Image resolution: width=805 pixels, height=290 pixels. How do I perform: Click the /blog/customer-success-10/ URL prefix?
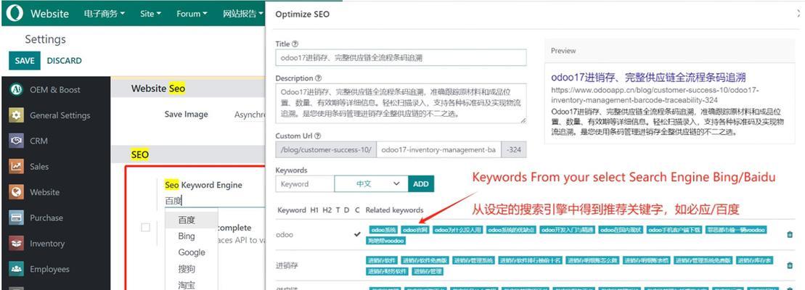tap(326, 150)
